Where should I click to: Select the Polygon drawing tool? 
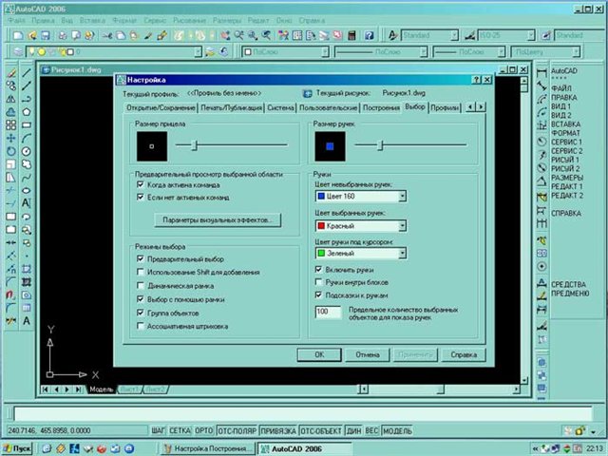pyautogui.click(x=26, y=111)
